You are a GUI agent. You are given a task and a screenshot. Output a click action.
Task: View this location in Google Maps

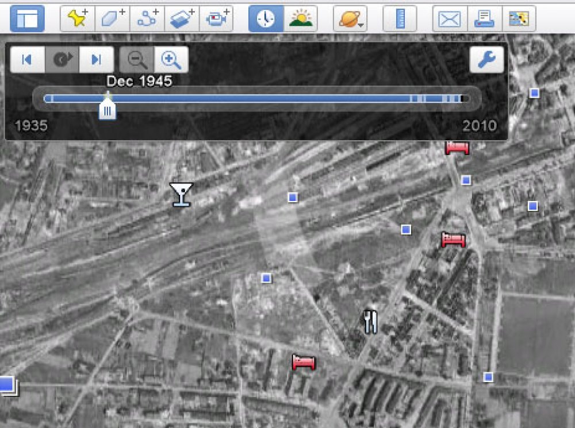[519, 18]
